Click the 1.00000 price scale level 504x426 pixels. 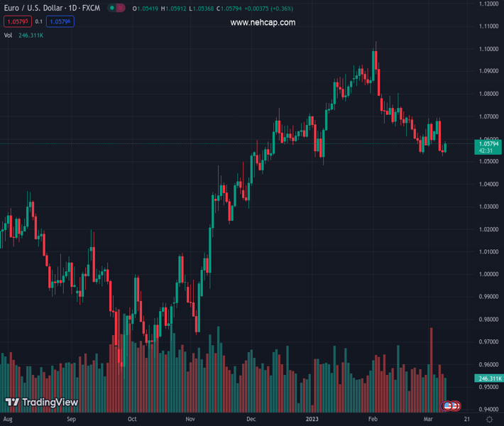click(489, 274)
